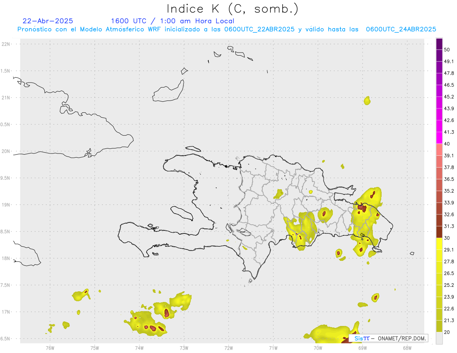Click the "19N" latitude label
Screen dimensions: 457x353
coord(6,204)
